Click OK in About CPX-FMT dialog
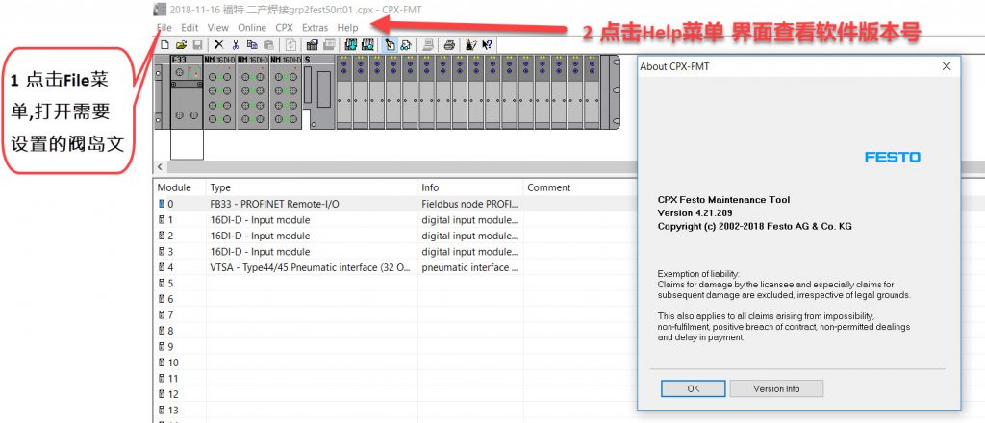985x423 pixels. (x=693, y=388)
